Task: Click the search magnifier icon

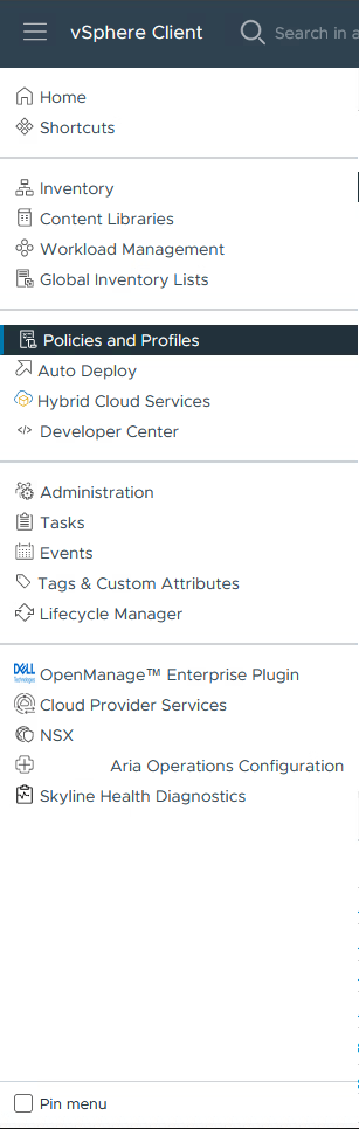Action: click(x=253, y=32)
